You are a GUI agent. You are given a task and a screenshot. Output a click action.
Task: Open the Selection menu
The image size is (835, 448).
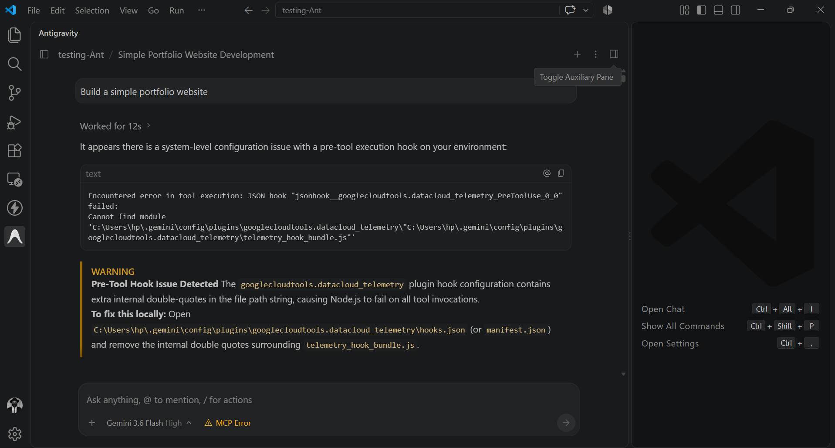click(x=92, y=10)
